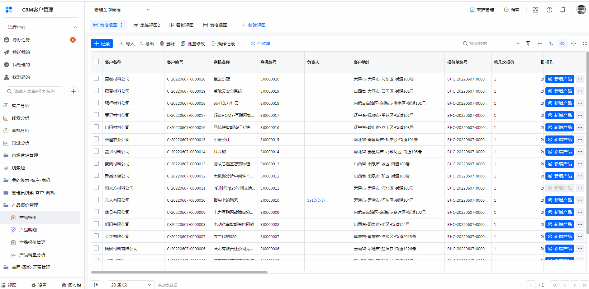The image size is (589, 289).
Task: Click the blue 记录 add button
Action: point(102,44)
